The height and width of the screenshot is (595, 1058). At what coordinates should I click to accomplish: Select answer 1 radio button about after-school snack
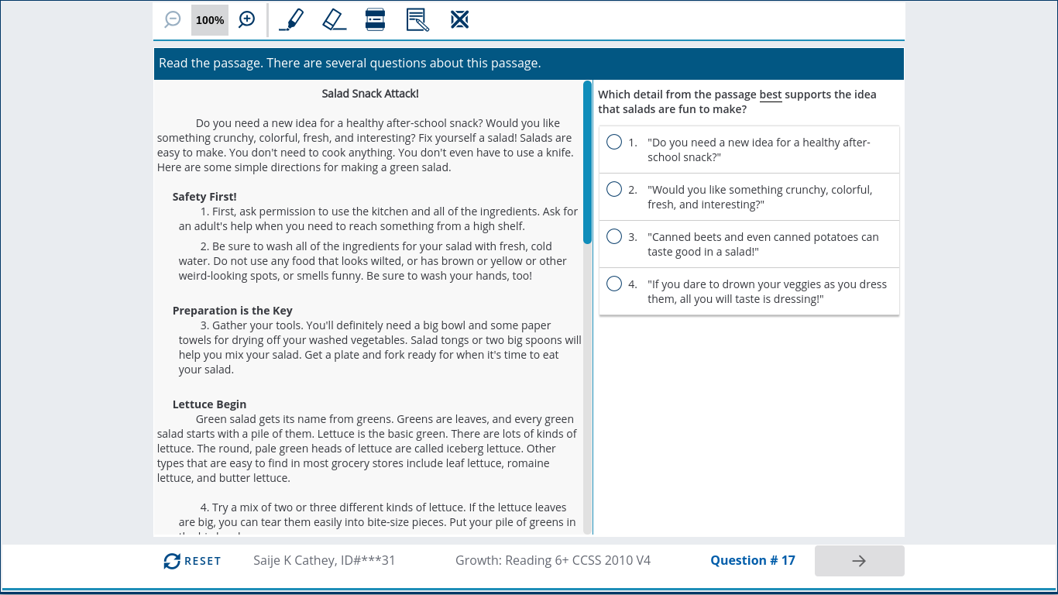614,142
